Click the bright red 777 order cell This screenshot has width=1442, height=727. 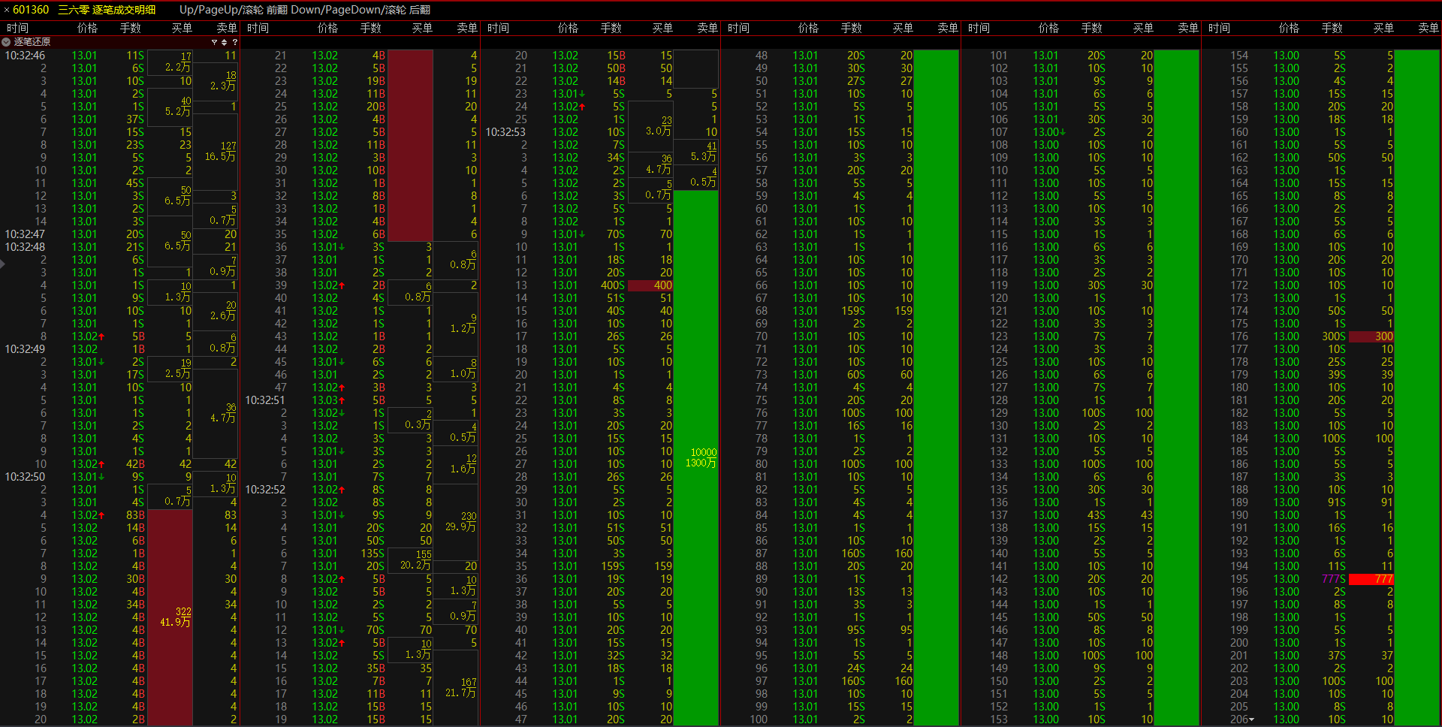point(1371,579)
